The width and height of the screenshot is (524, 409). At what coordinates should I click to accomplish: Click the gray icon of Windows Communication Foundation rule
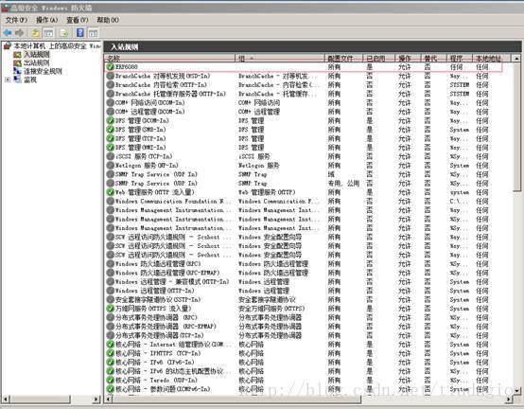111,201
